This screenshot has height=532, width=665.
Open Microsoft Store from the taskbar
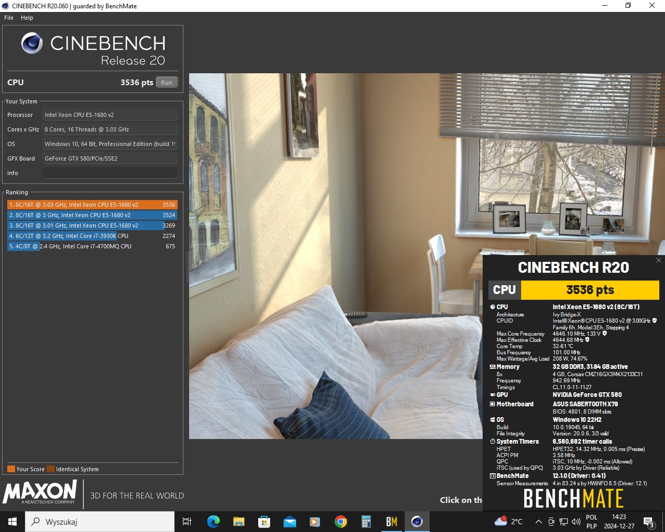coord(264,522)
